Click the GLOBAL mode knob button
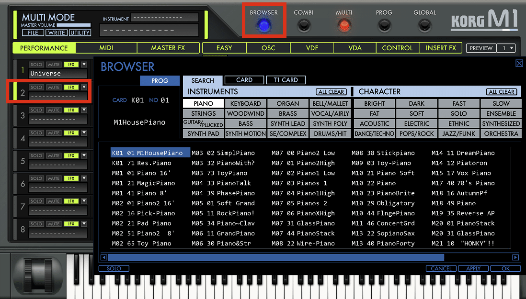 tap(425, 25)
